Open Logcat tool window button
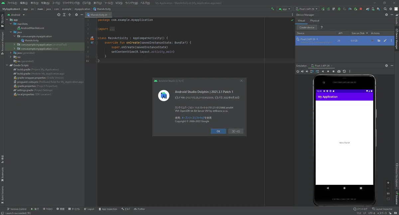 pyautogui.click(x=89, y=209)
